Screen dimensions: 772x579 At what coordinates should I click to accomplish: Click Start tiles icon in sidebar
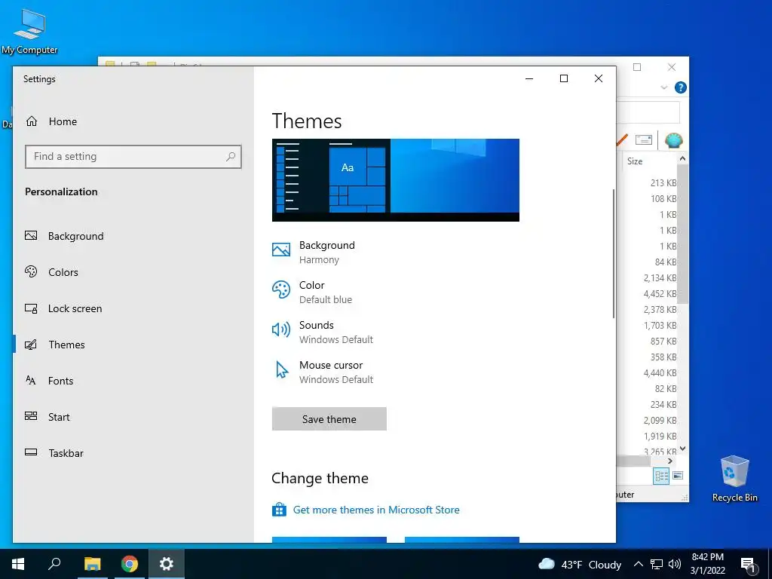31,416
